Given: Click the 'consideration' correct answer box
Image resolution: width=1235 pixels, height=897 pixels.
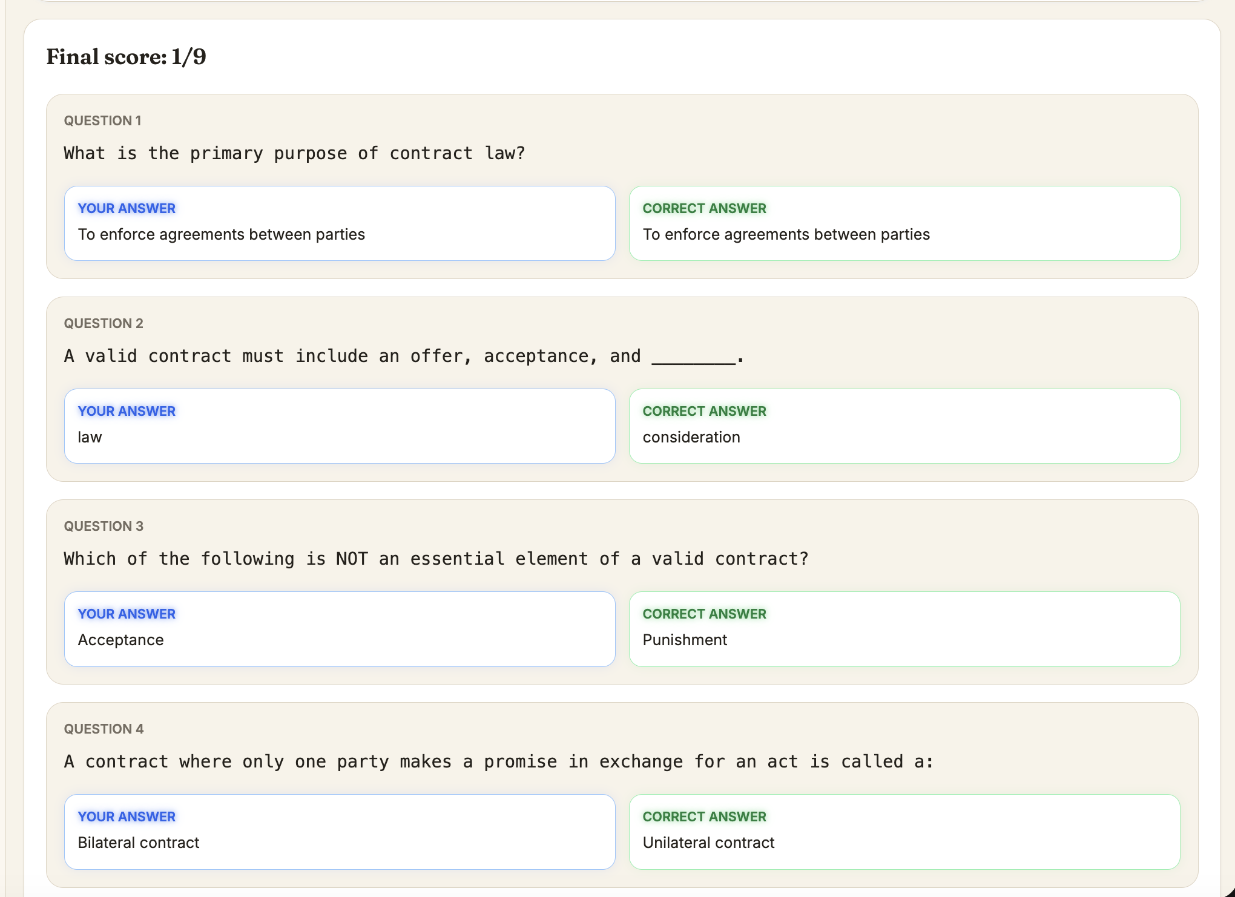Looking at the screenshot, I should click(x=904, y=426).
